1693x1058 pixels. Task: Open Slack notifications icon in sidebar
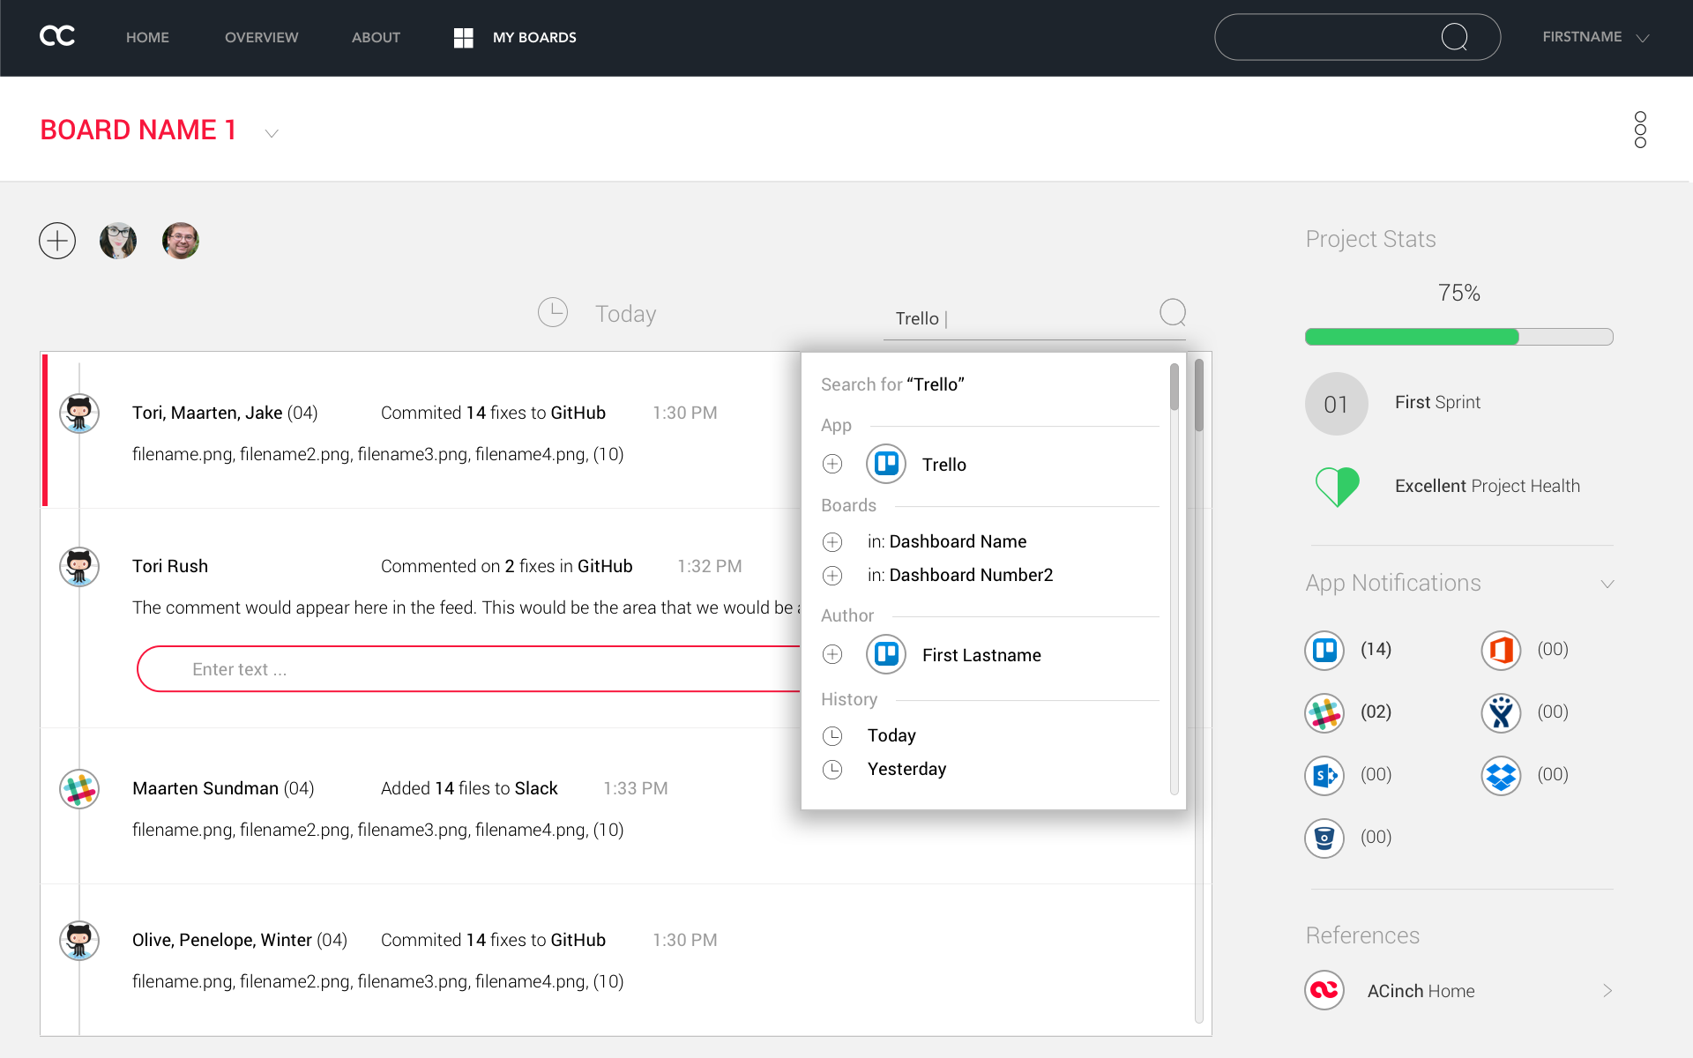[1324, 713]
